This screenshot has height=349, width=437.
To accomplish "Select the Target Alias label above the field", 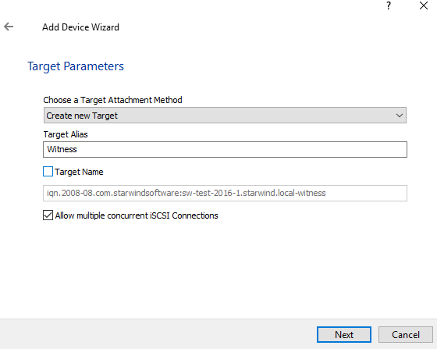I will point(66,134).
